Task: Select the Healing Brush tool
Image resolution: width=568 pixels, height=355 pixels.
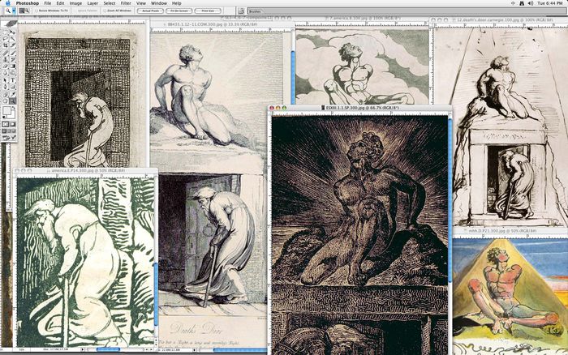Action: pyautogui.click(x=6, y=53)
